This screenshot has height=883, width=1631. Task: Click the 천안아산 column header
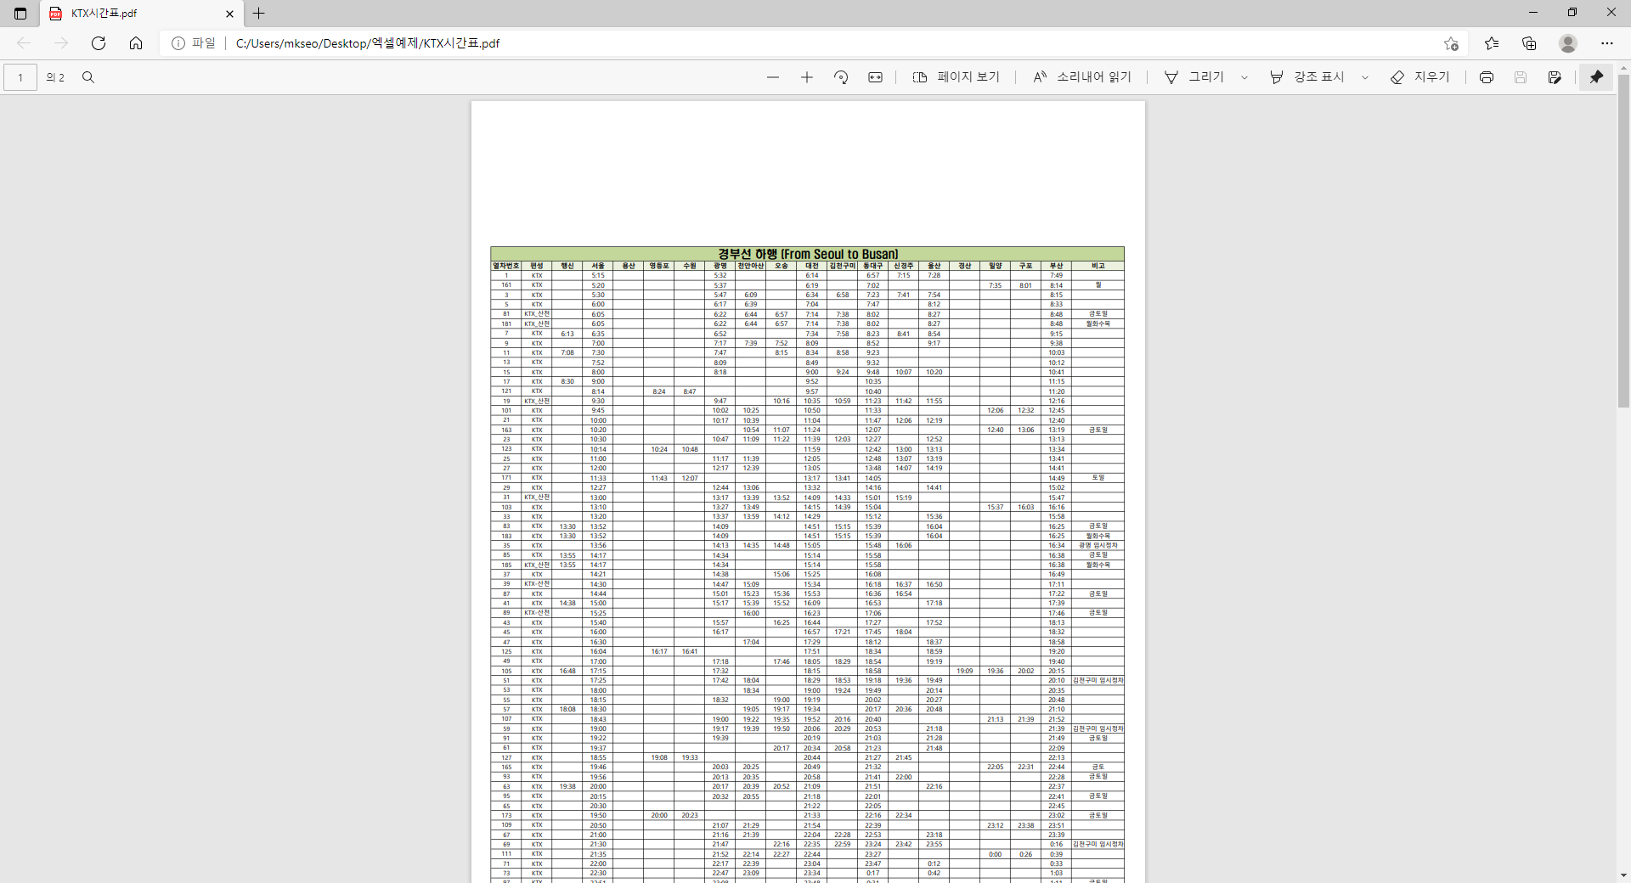click(751, 266)
